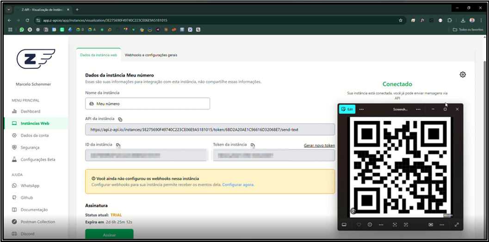This screenshot has height=242, width=489.
Task: Open more options beside Edit in viewer
Action: 361,109
